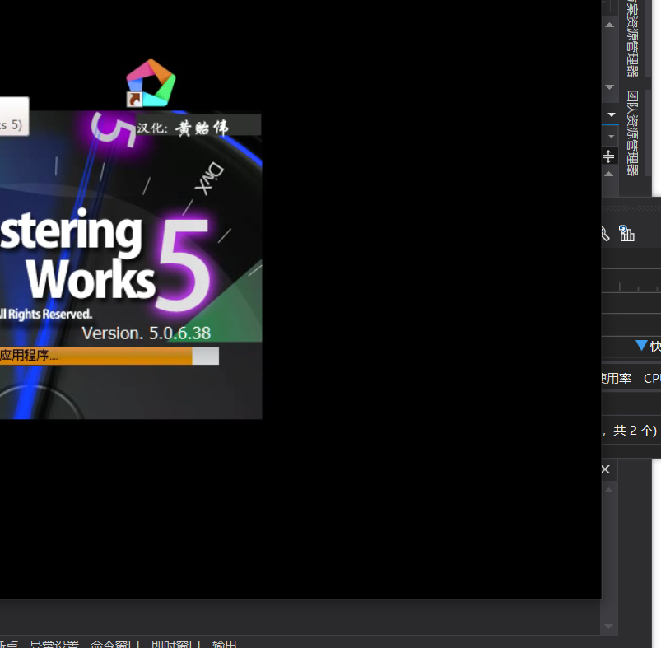The width and height of the screenshot is (661, 648).
Task: Click the CPU tab label
Action: pyautogui.click(x=652, y=378)
